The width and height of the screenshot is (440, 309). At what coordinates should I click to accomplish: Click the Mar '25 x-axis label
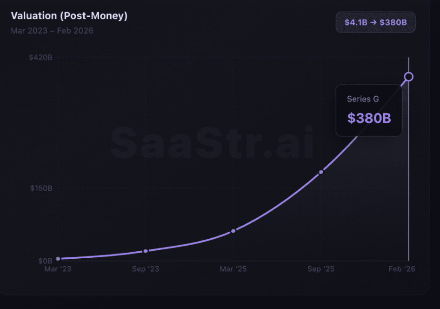(x=233, y=269)
